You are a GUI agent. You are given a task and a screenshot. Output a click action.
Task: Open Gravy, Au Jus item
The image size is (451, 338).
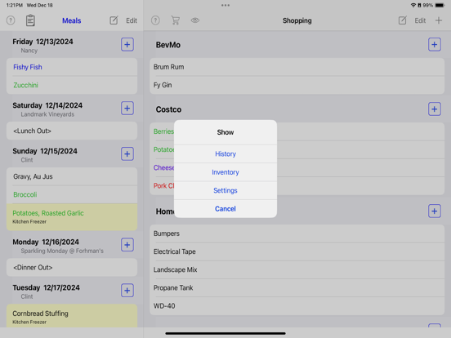point(72,176)
